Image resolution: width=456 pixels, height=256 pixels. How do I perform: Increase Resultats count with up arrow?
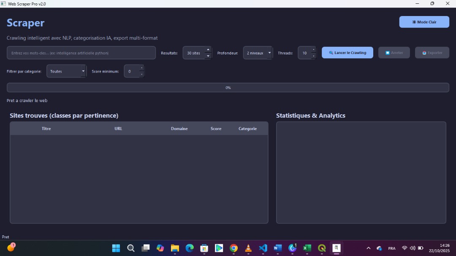[208, 50]
